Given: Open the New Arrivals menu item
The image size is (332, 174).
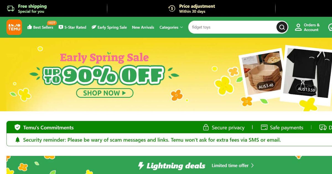Looking at the screenshot, I should point(143,27).
